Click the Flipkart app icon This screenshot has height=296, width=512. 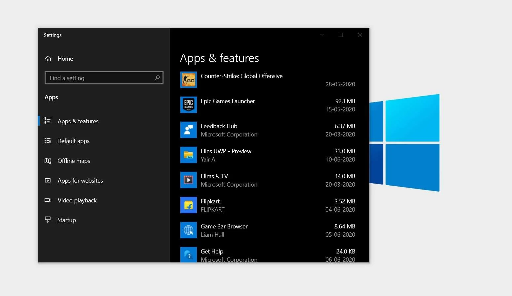[x=188, y=205]
